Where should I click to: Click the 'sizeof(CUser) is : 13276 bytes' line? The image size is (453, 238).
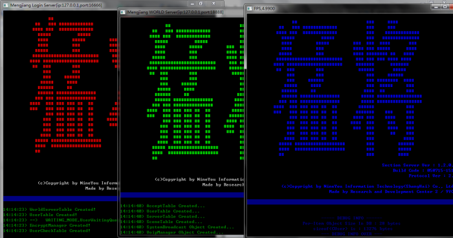353,228
